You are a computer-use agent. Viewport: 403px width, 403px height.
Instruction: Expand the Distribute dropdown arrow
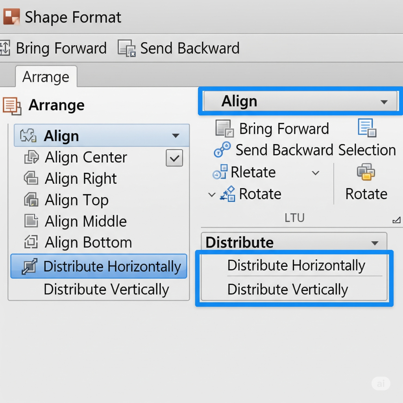point(375,243)
